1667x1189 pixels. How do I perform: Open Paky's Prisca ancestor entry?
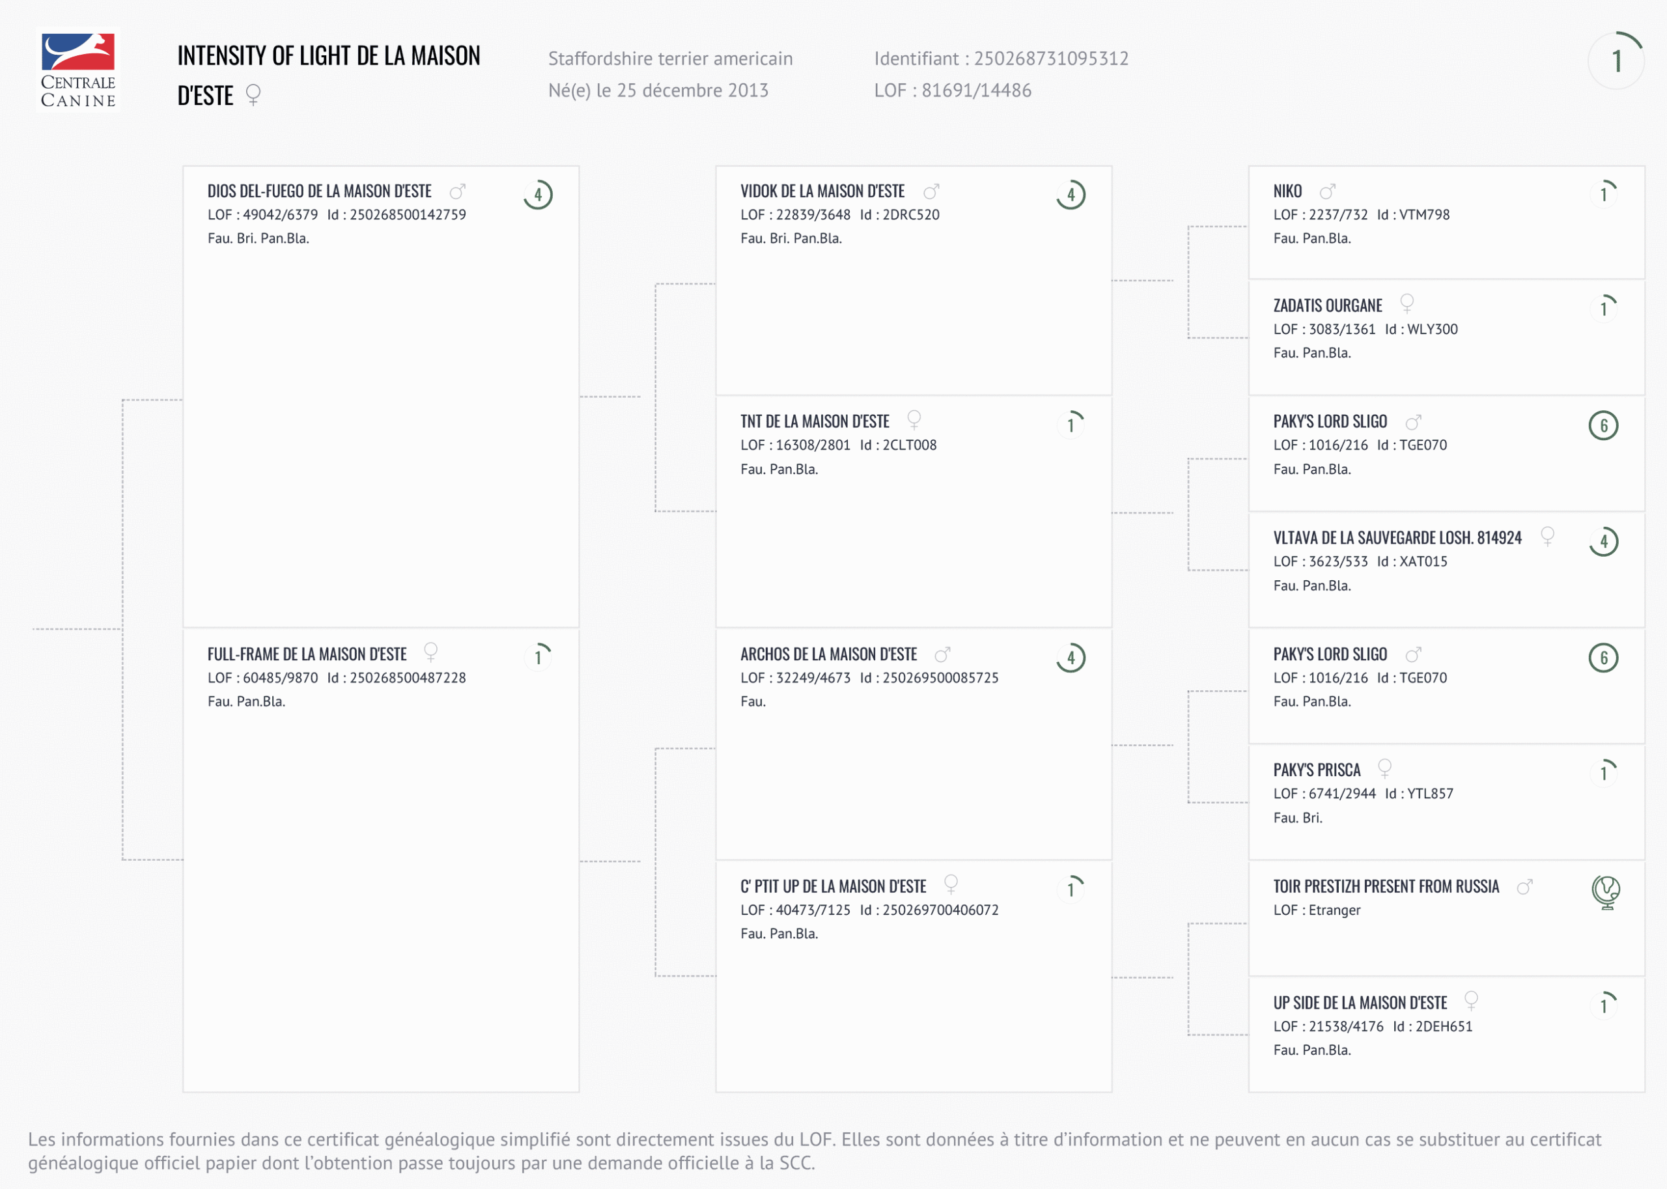(1316, 770)
